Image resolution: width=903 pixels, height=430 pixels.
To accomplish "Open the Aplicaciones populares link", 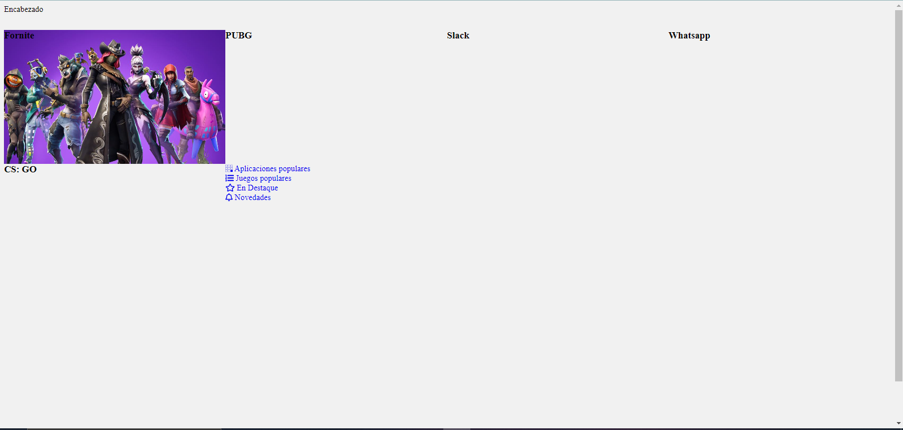I will [272, 168].
